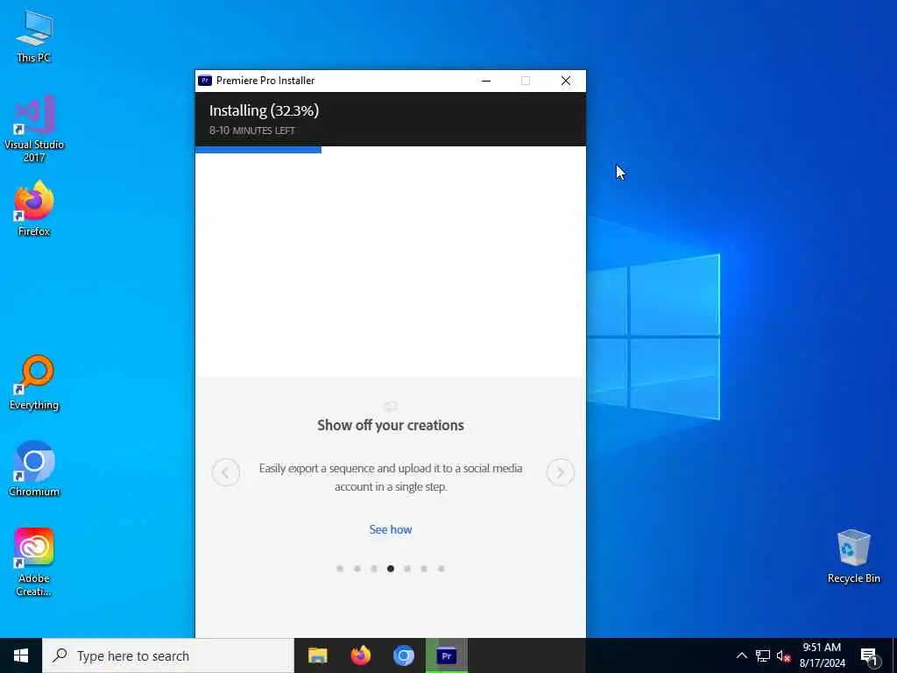Viewport: 897px width, 673px height.
Task: Go to next slide in installer carousel
Action: [560, 472]
